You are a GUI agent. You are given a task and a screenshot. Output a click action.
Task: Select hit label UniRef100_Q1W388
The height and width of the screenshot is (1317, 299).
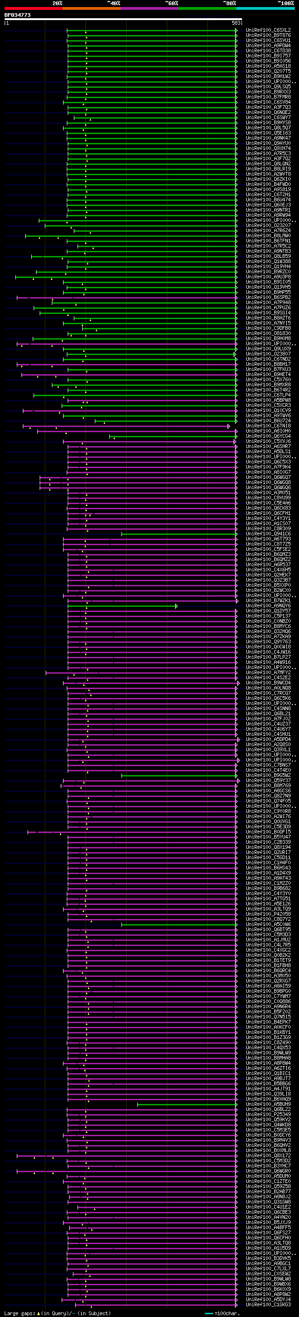[x=268, y=261]
